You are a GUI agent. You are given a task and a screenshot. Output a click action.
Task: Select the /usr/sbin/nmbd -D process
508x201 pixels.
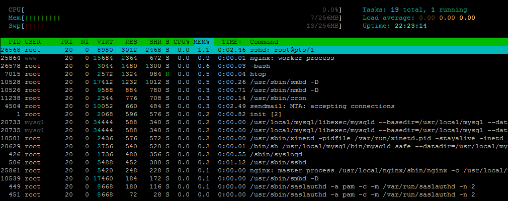[254, 90]
